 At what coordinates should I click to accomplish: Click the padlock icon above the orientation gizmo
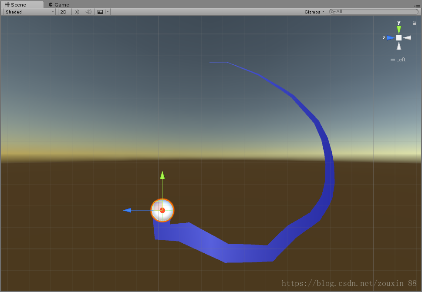click(414, 23)
